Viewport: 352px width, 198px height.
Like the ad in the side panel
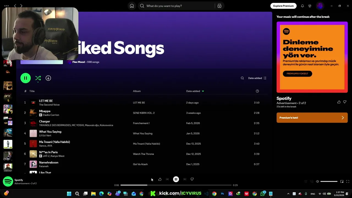pos(339,102)
